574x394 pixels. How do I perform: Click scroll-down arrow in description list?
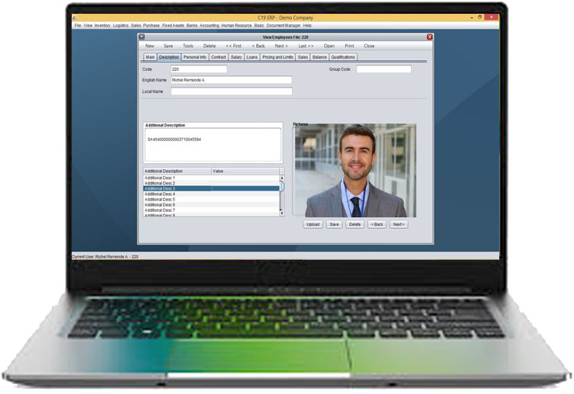click(281, 213)
